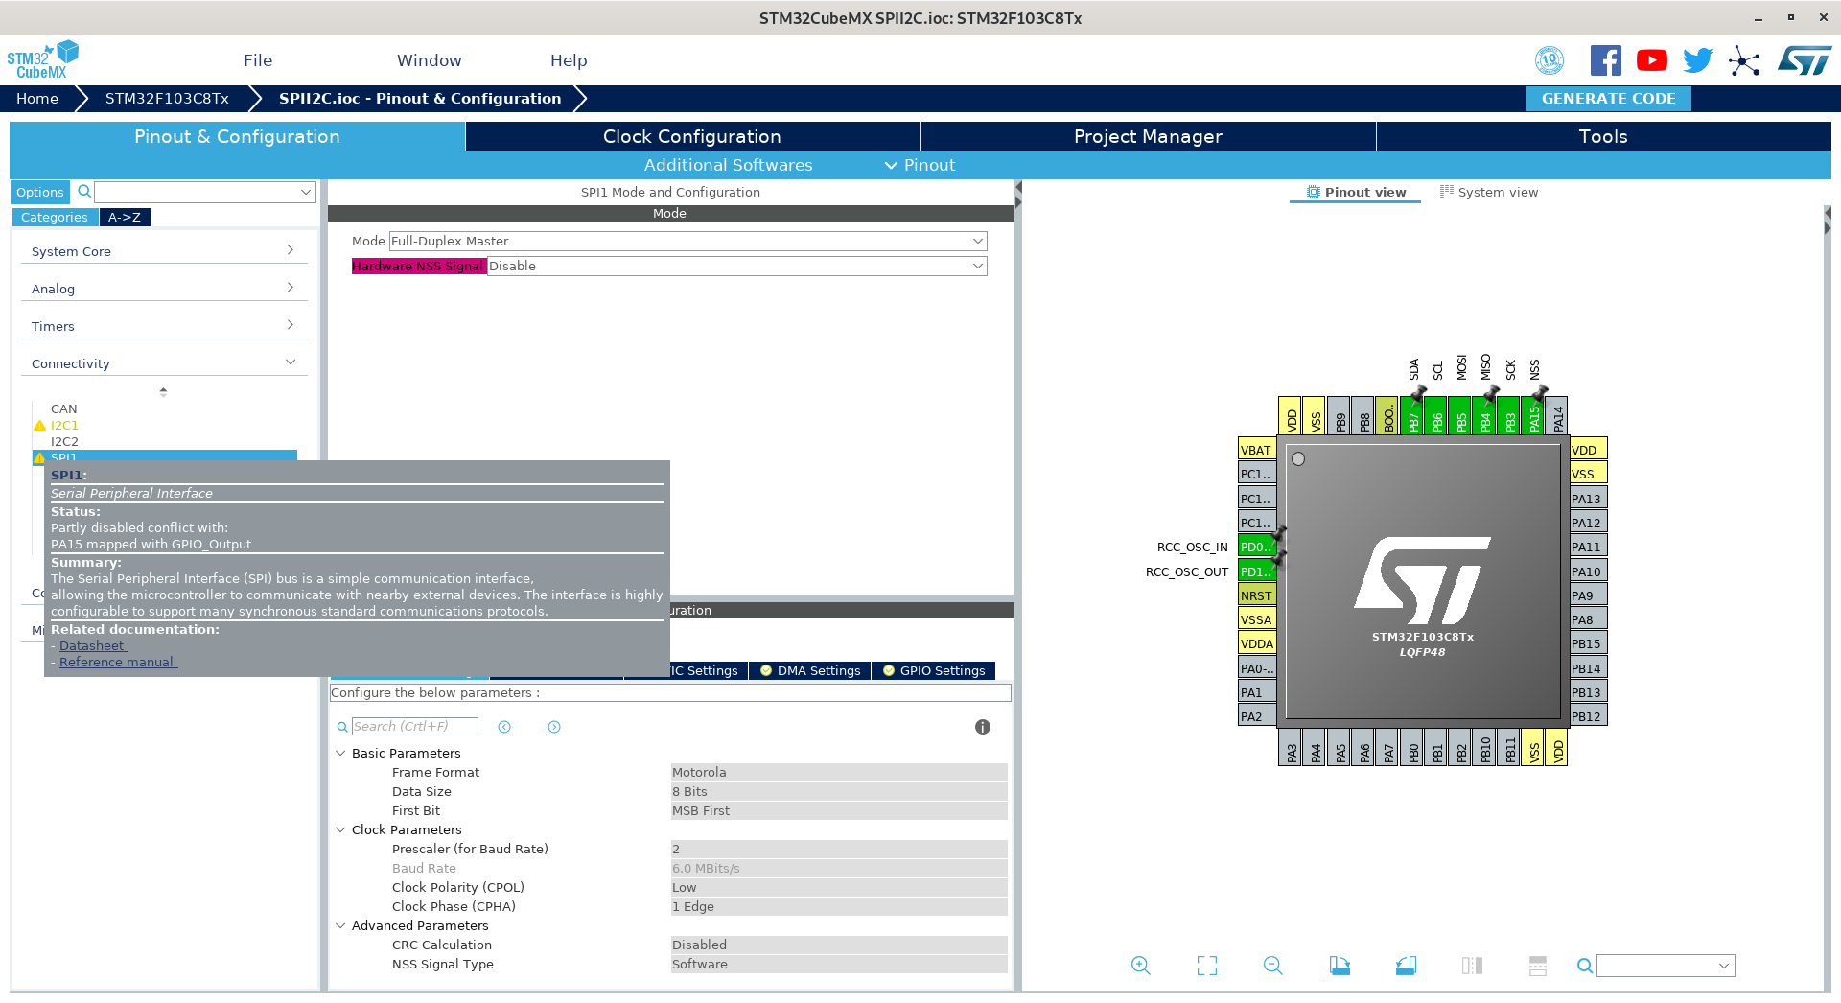The height and width of the screenshot is (1003, 1841).
Task: Fit the chip to the view with the best-fit icon
Action: click(1207, 966)
